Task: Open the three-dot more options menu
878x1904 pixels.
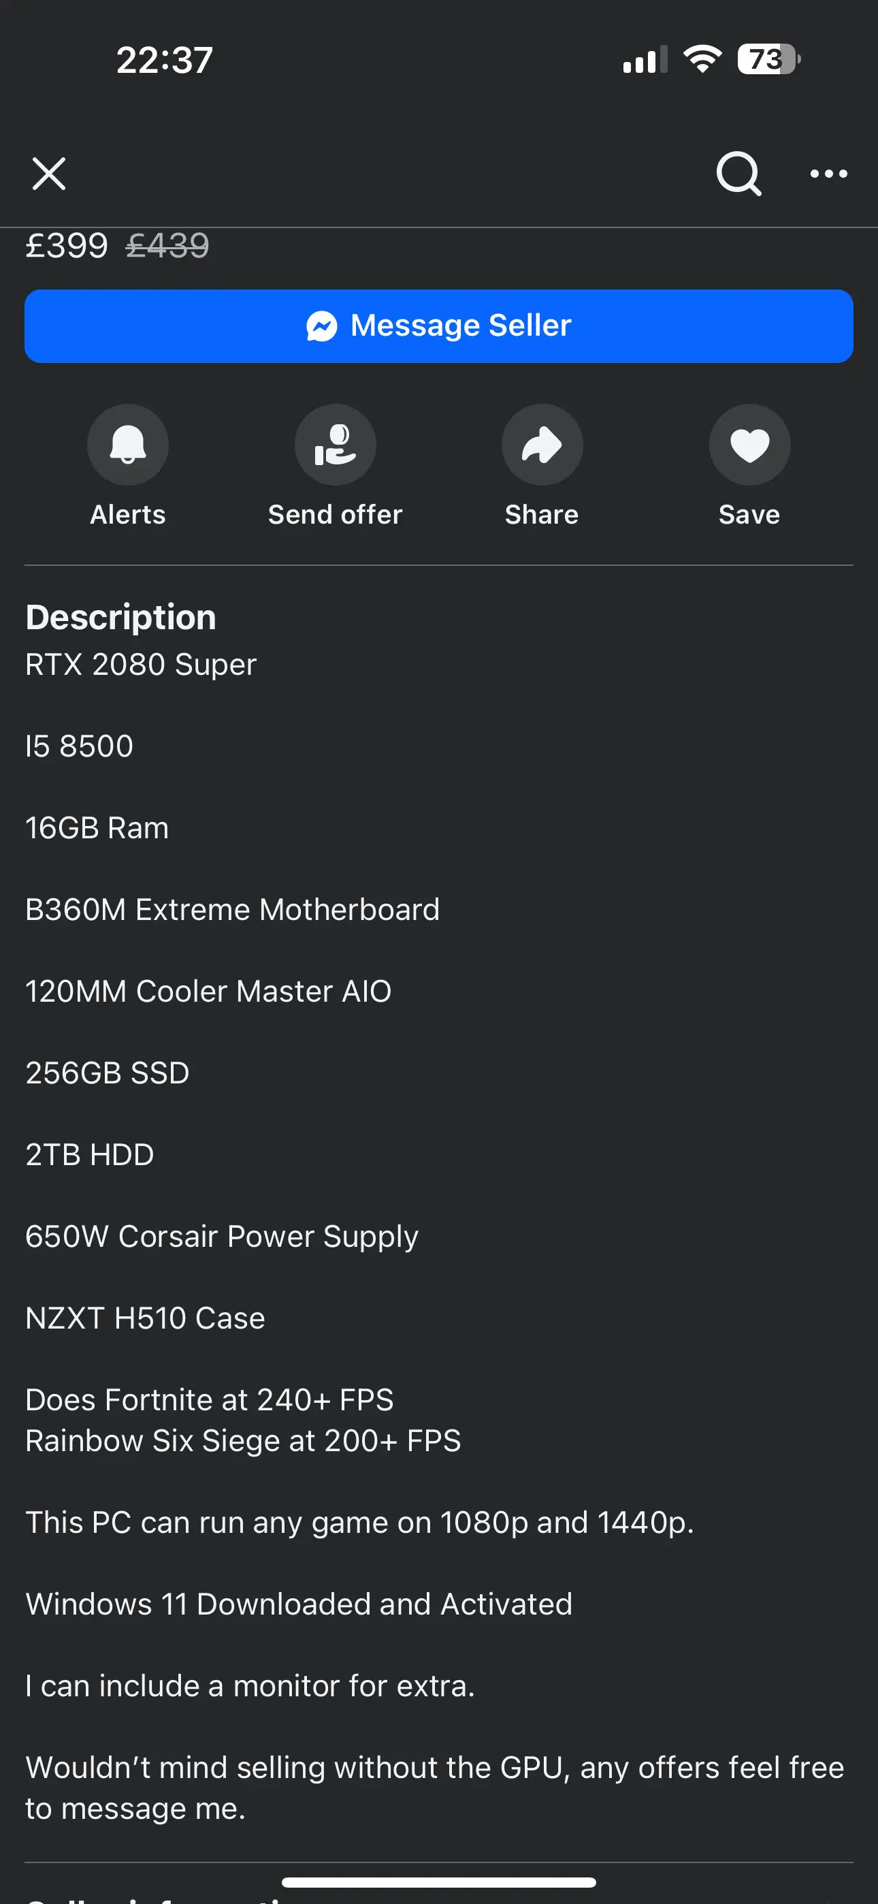Action: click(828, 174)
